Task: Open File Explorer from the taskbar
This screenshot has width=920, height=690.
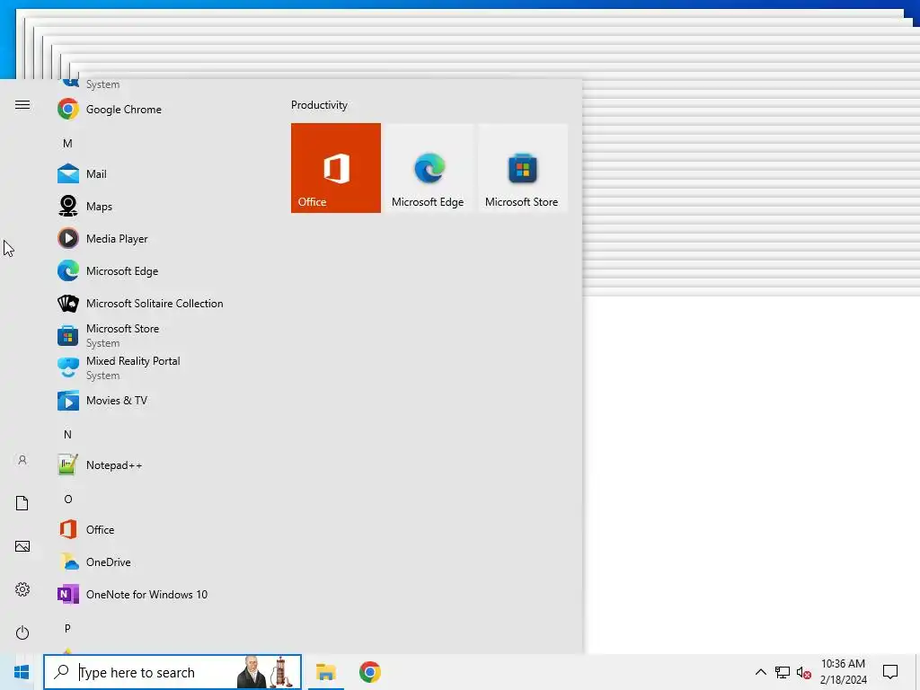Action: (325, 672)
